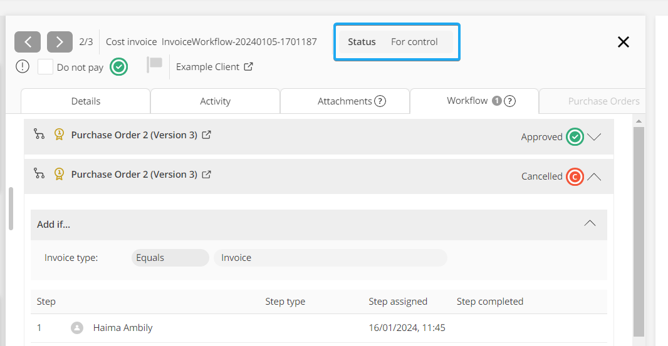Click the grey flag icon

(154, 64)
